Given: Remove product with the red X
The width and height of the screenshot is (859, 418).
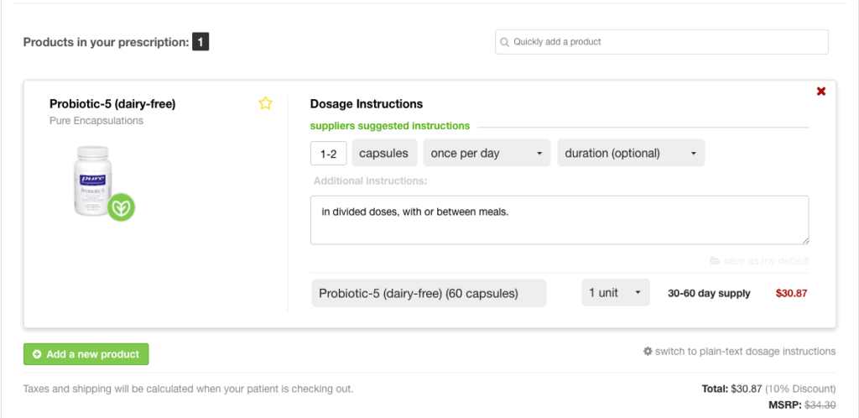Looking at the screenshot, I should [x=820, y=91].
